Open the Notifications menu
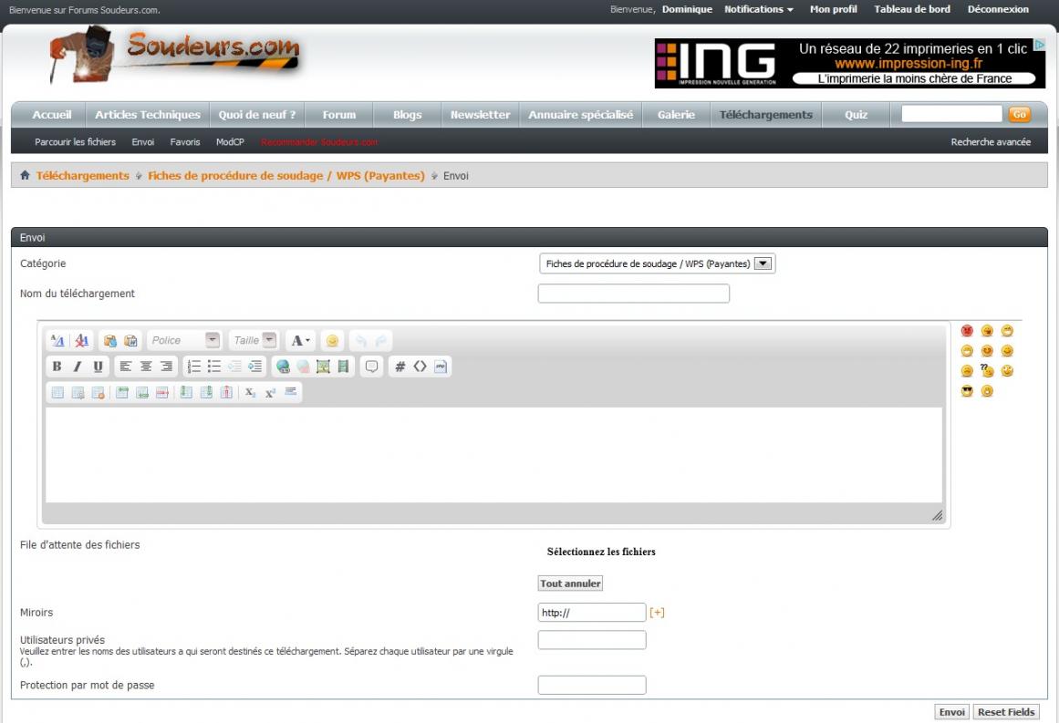The image size is (1059, 723). [x=758, y=9]
